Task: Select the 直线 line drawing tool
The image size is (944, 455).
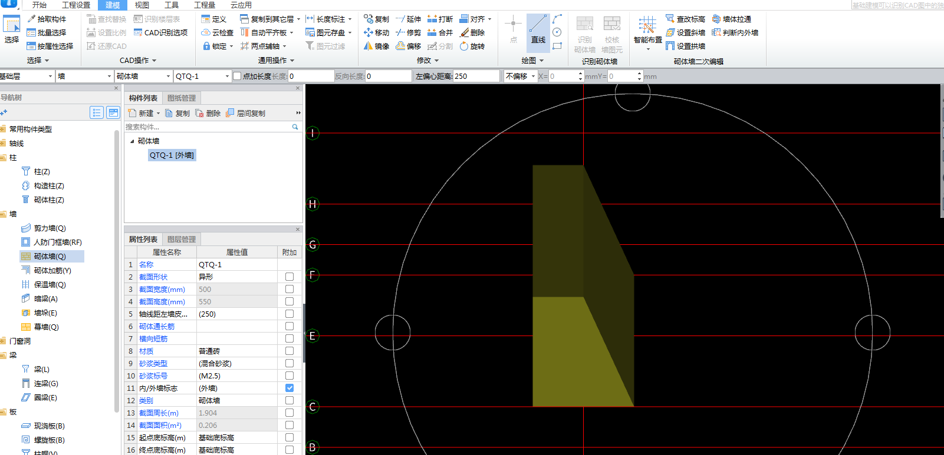Action: [x=538, y=32]
